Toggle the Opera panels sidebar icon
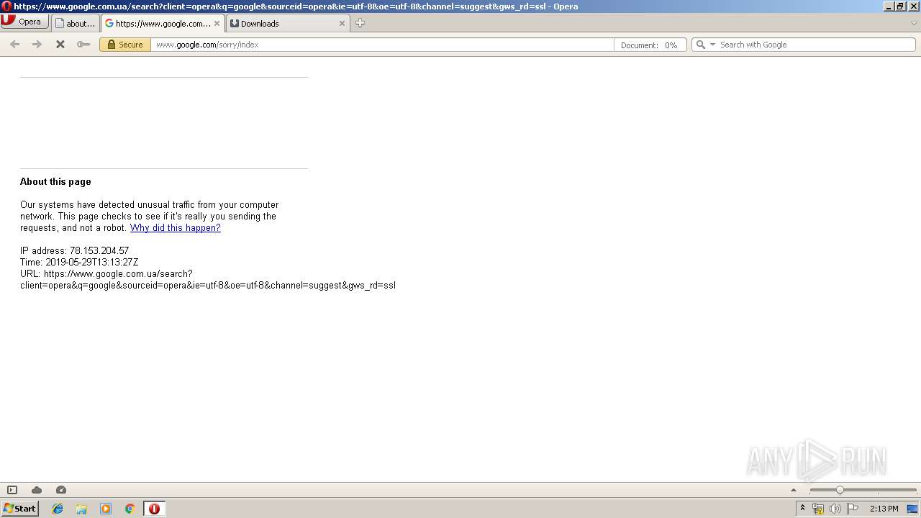Screen dimensions: 921x518 pos(12,490)
